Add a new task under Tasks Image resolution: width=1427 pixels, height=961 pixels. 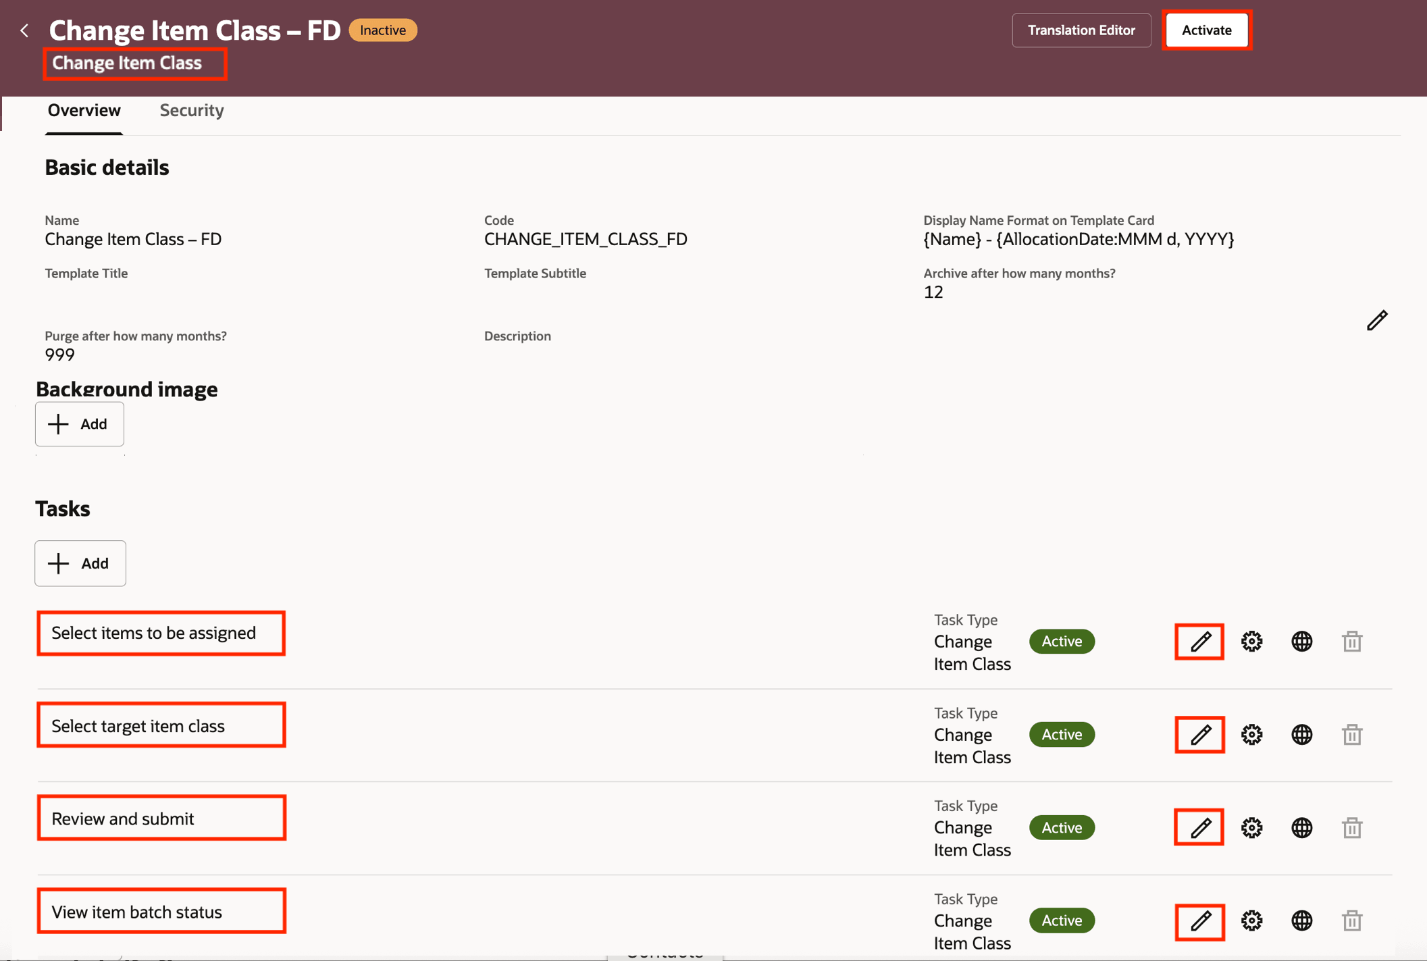pos(80,563)
